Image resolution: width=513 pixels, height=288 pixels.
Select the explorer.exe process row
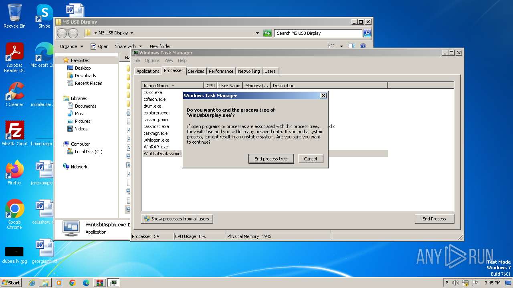156,113
